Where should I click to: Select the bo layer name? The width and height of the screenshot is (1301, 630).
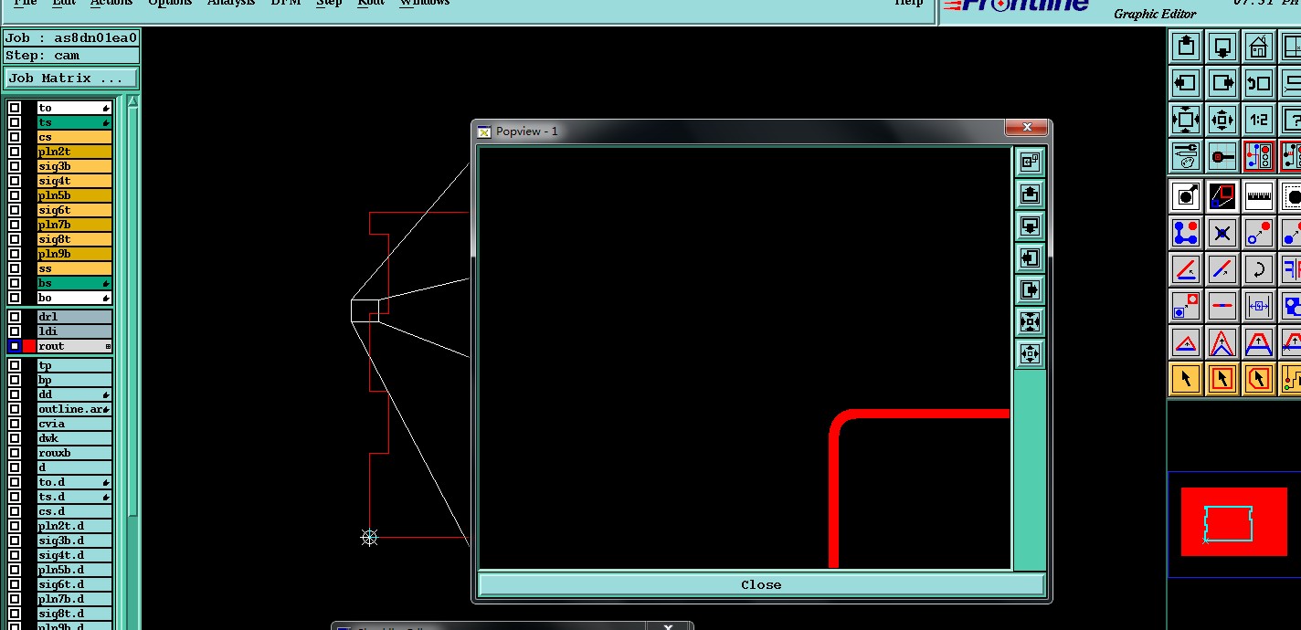(74, 298)
